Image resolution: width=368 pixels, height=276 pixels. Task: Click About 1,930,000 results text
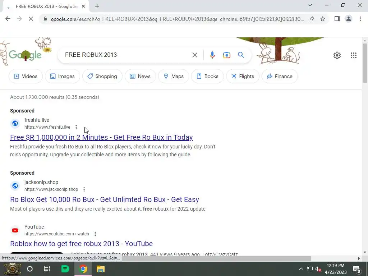point(55,97)
